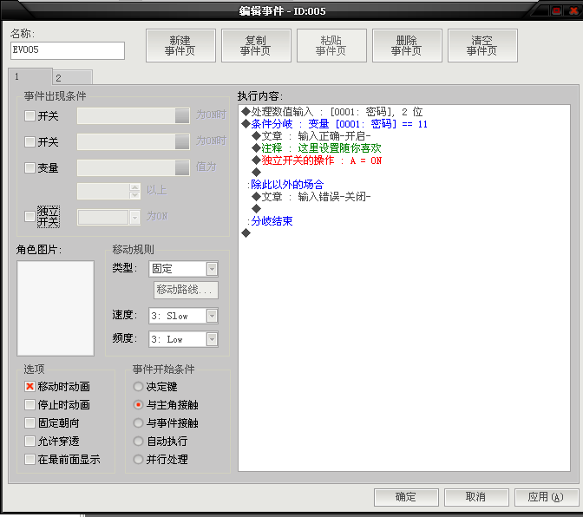The height and width of the screenshot is (517, 583).
Task: Click the 确定 button
Action: 406,497
